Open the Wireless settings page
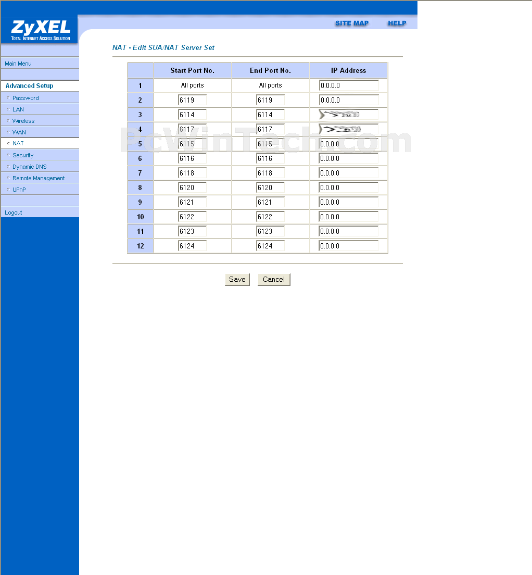This screenshot has width=532, height=575. pyautogui.click(x=23, y=121)
